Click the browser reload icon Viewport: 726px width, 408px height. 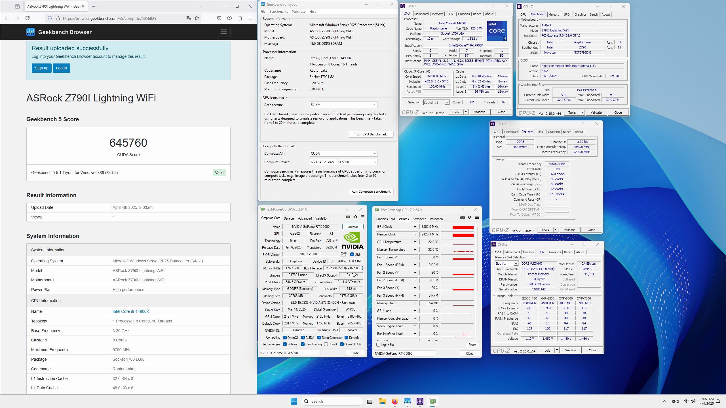[28, 18]
